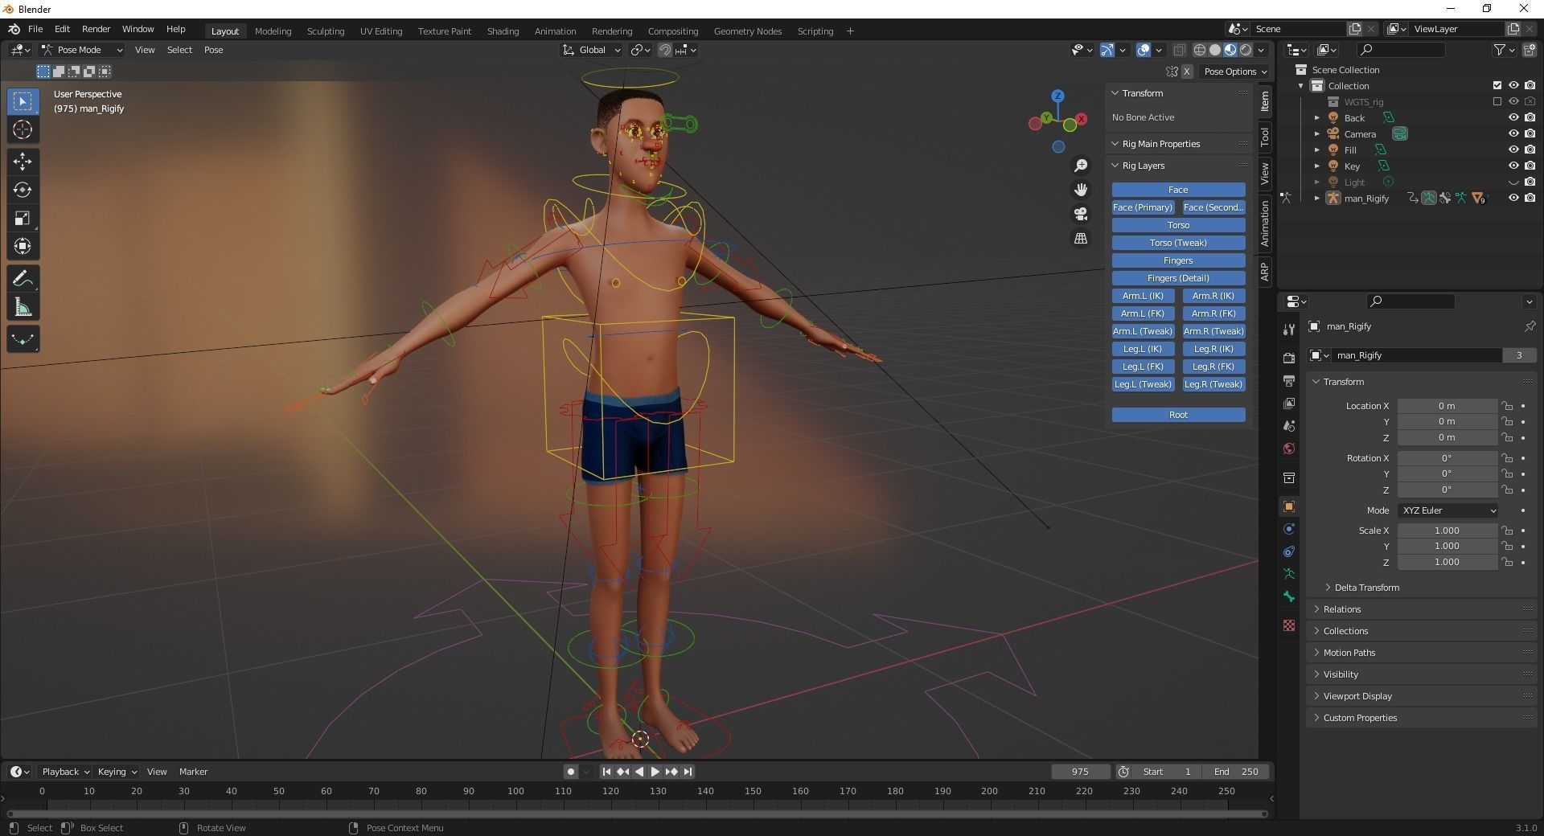Open the Object Constraints properties tab
Viewport: 1544px width, 836px height.
click(x=1289, y=551)
